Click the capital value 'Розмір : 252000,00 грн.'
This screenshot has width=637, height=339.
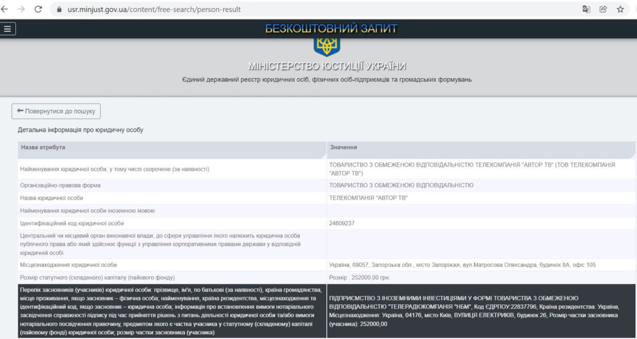tap(481, 278)
